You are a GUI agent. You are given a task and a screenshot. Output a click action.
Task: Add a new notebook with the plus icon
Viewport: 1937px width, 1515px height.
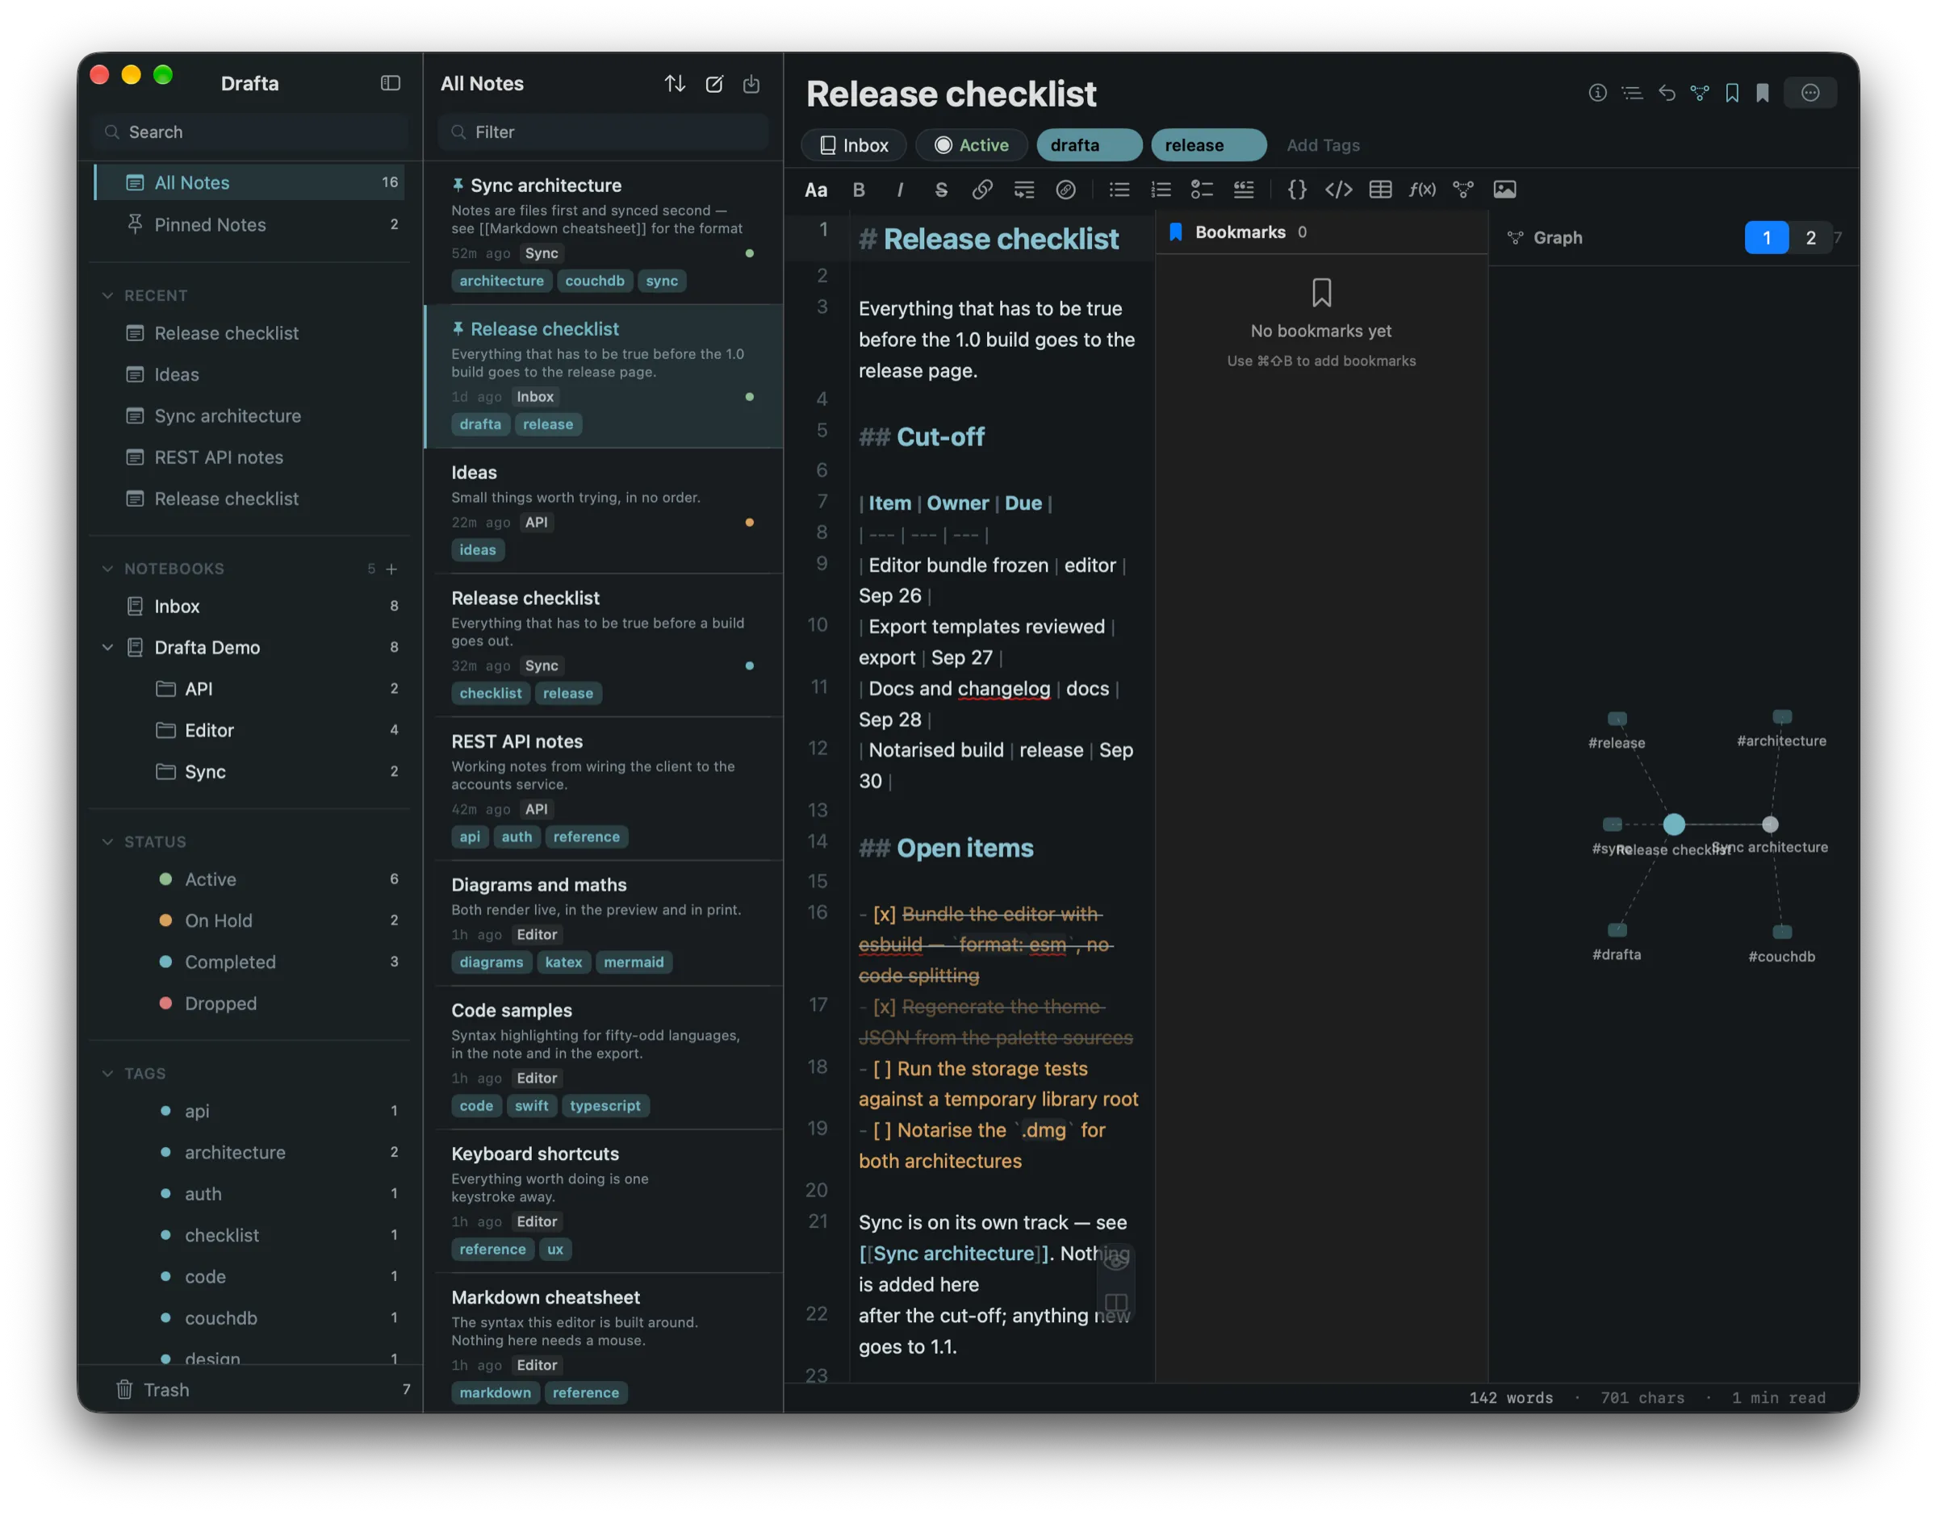391,569
